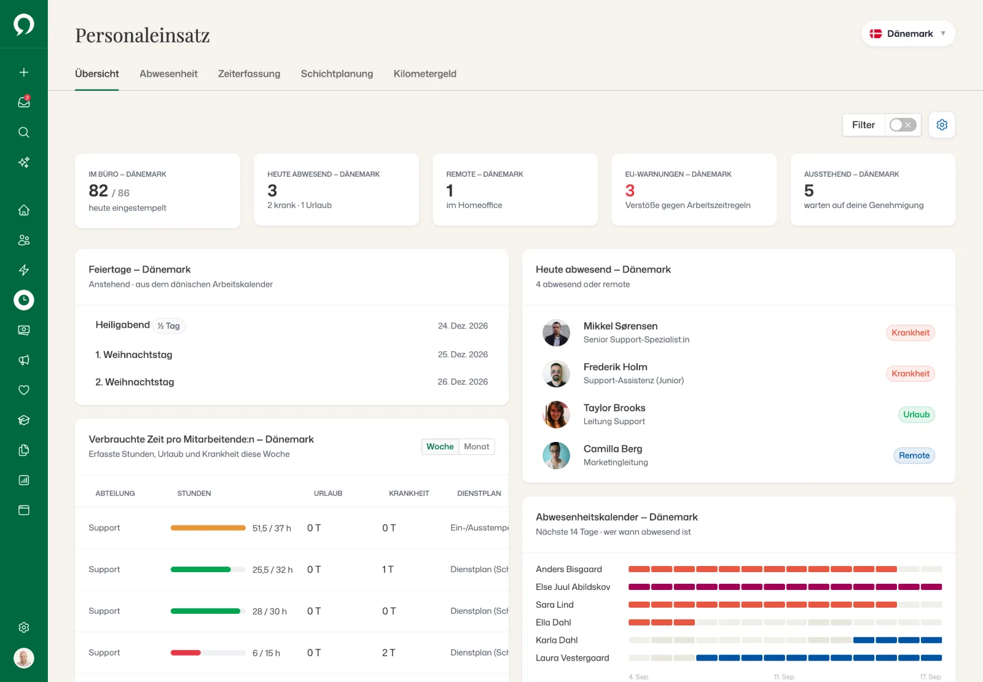Select the clock time-tracking sidebar icon
Viewport: 983px width, 682px height.
pos(24,300)
